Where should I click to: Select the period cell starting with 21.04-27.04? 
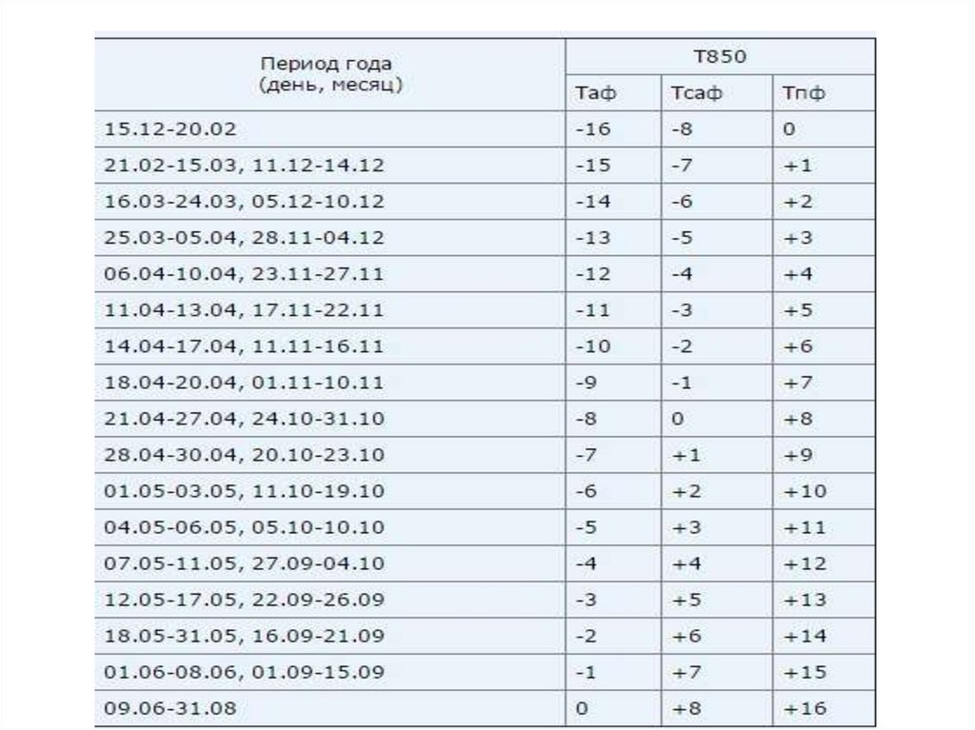click(x=244, y=419)
